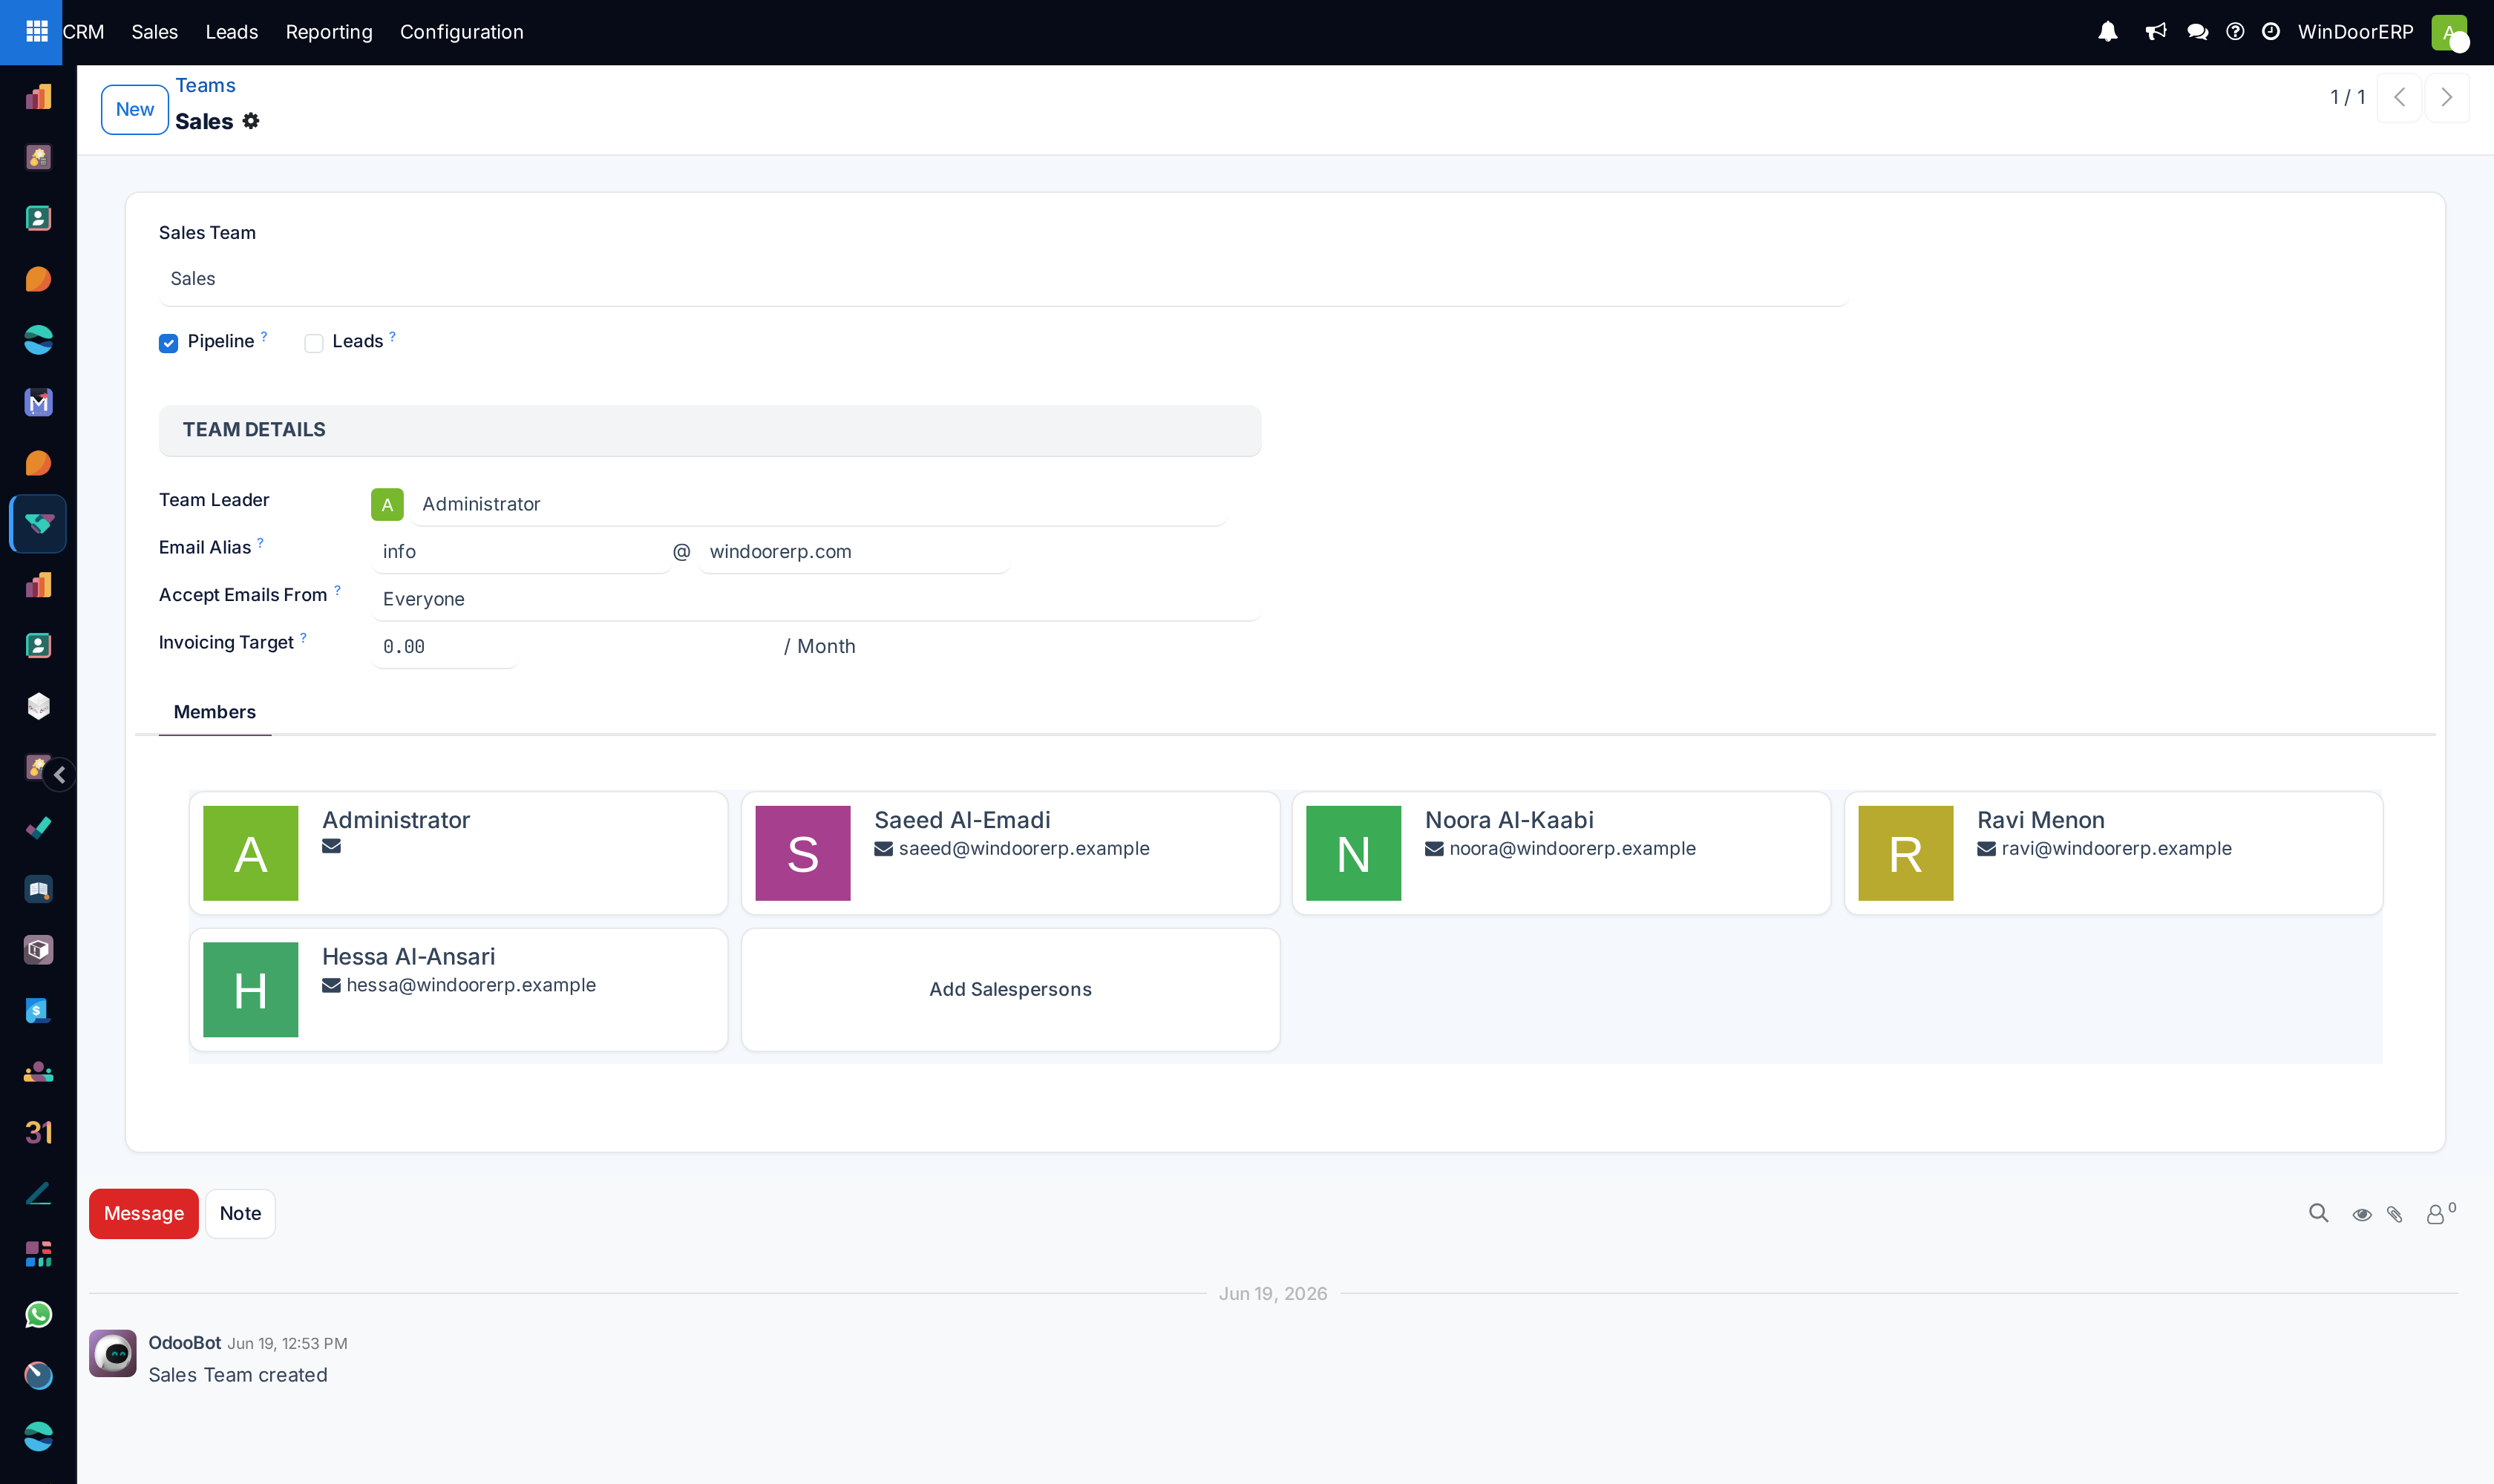Open the Ravi Menon member card

2112,853
